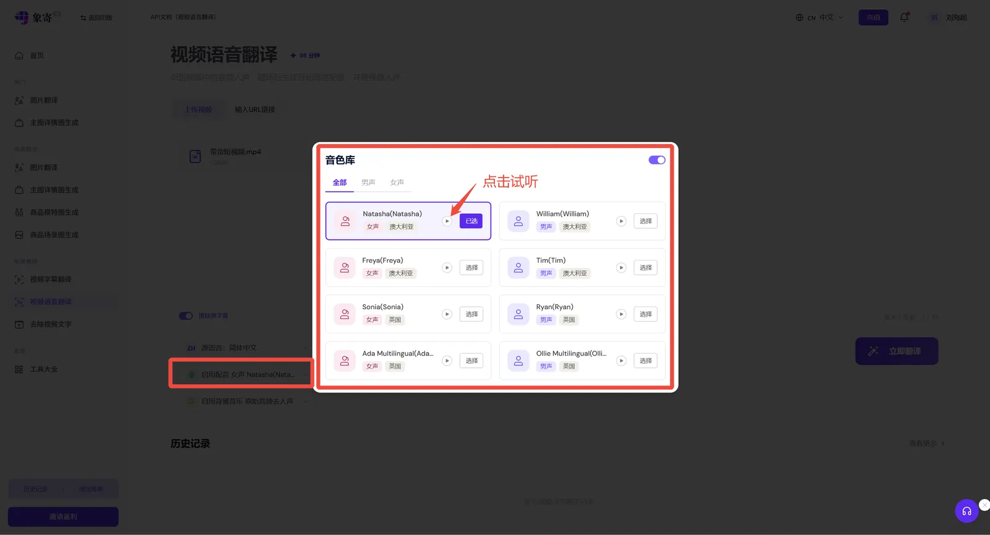990x535 pixels.
Task: Click the 立即翻译 button
Action: tap(897, 351)
